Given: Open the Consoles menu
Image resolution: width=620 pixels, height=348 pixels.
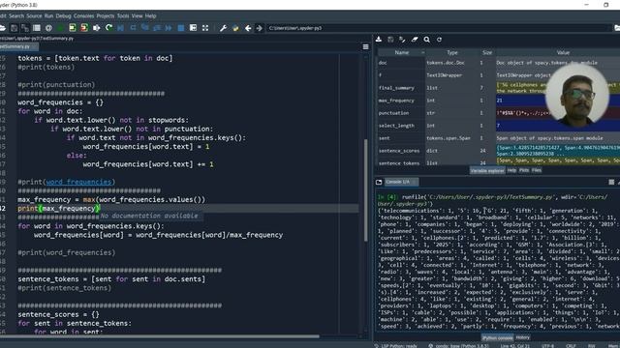Looking at the screenshot, I should [x=84, y=15].
